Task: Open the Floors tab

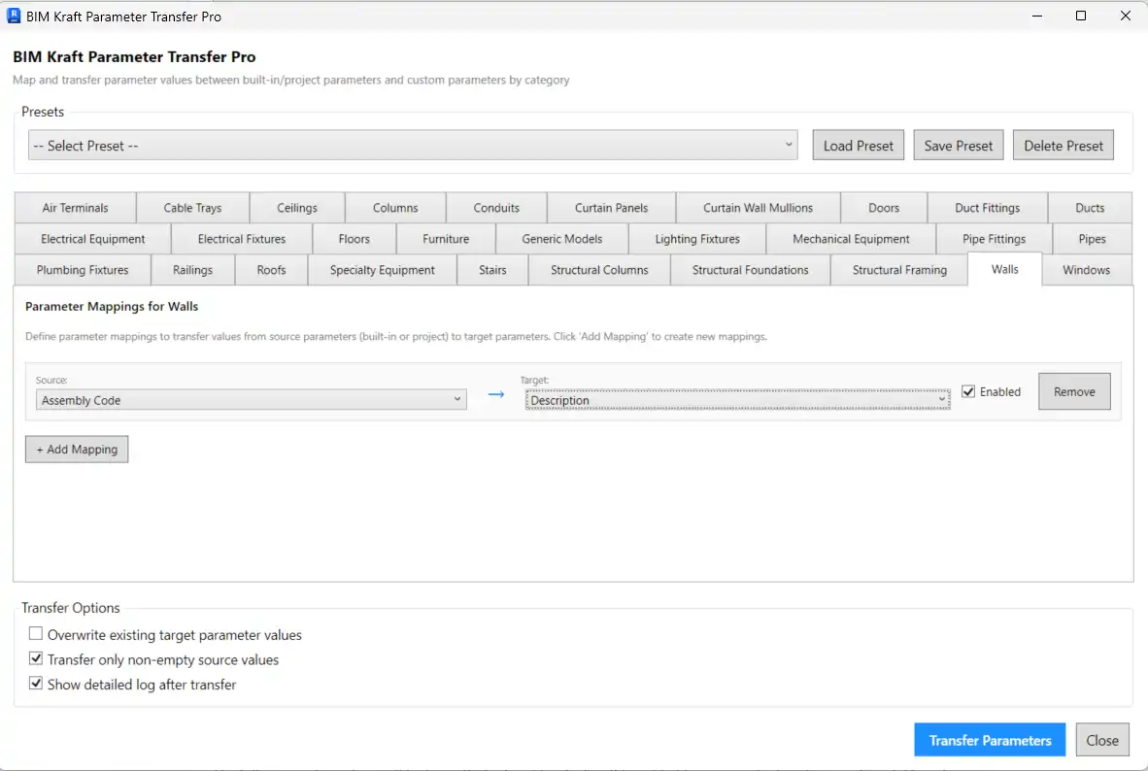Action: [354, 238]
